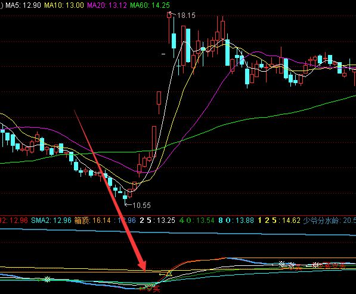Select the MA60 legend label

pyautogui.click(x=150, y=5)
